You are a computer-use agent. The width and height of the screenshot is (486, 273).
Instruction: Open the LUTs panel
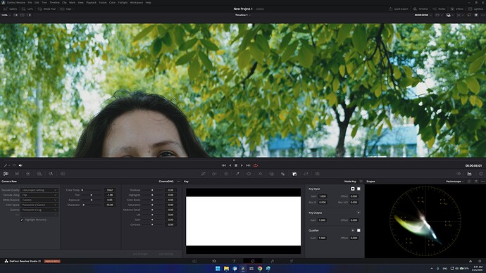tap(27, 9)
